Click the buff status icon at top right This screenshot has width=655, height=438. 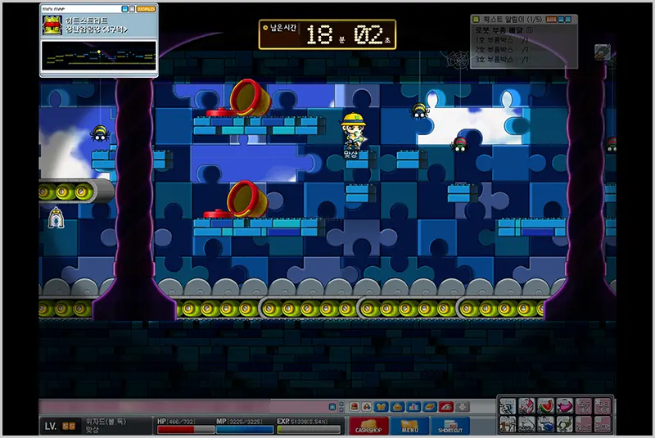tap(603, 52)
